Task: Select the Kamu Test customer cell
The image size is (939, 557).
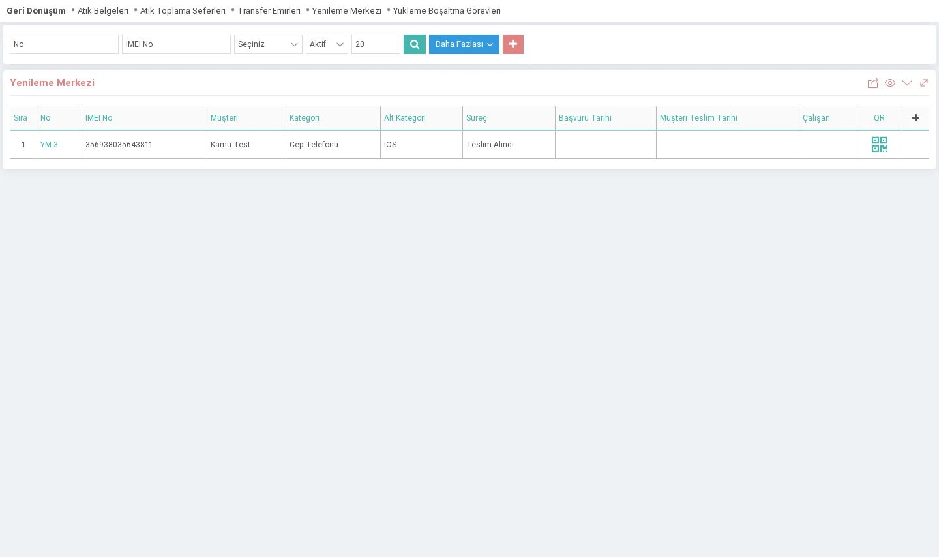Action: [246, 145]
